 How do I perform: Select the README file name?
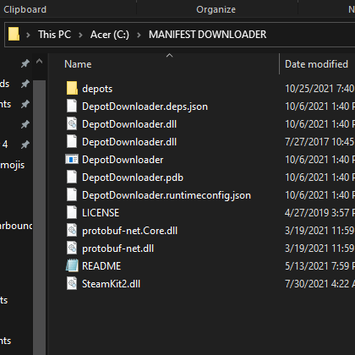point(101,266)
